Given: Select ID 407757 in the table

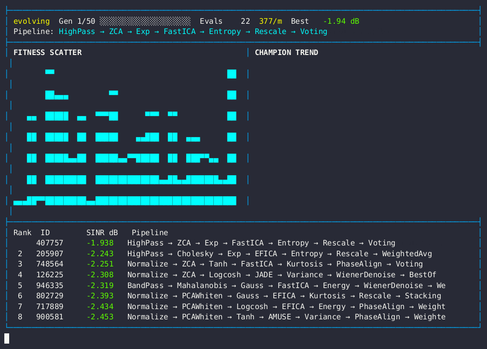Looking at the screenshot, I should point(50,243).
